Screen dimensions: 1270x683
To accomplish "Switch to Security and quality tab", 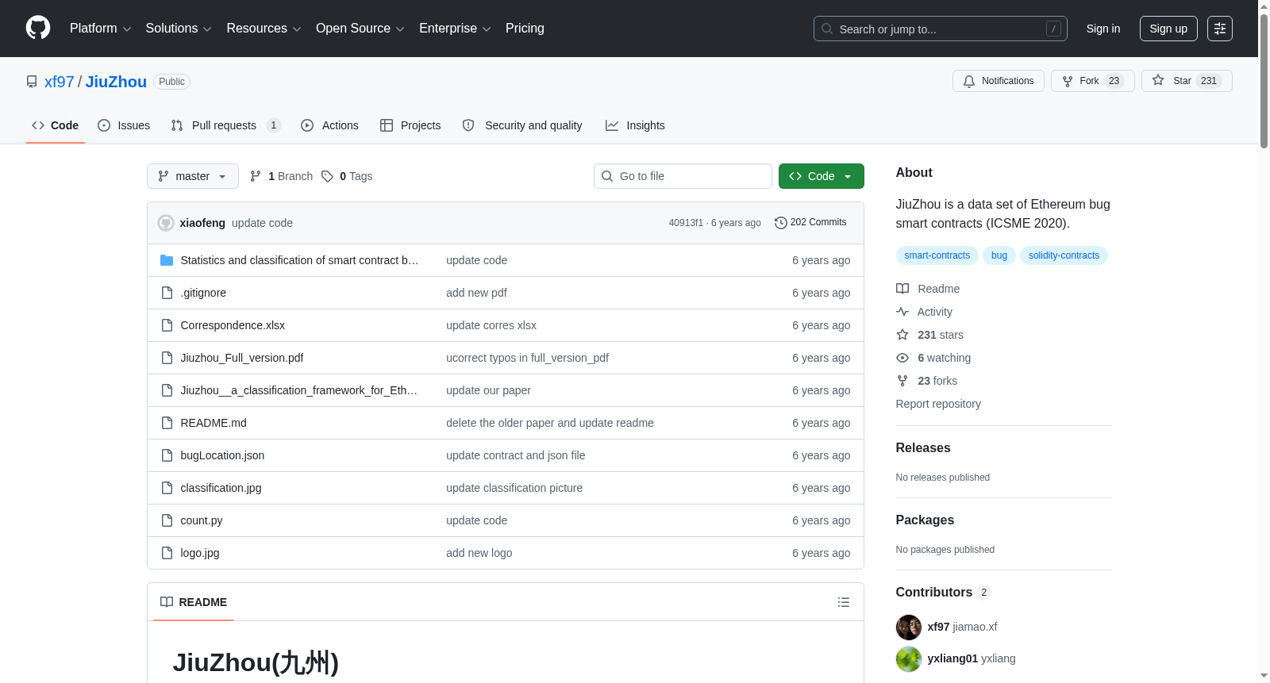I will pyautogui.click(x=522, y=125).
